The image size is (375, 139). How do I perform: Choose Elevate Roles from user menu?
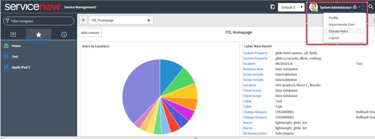[338, 31]
